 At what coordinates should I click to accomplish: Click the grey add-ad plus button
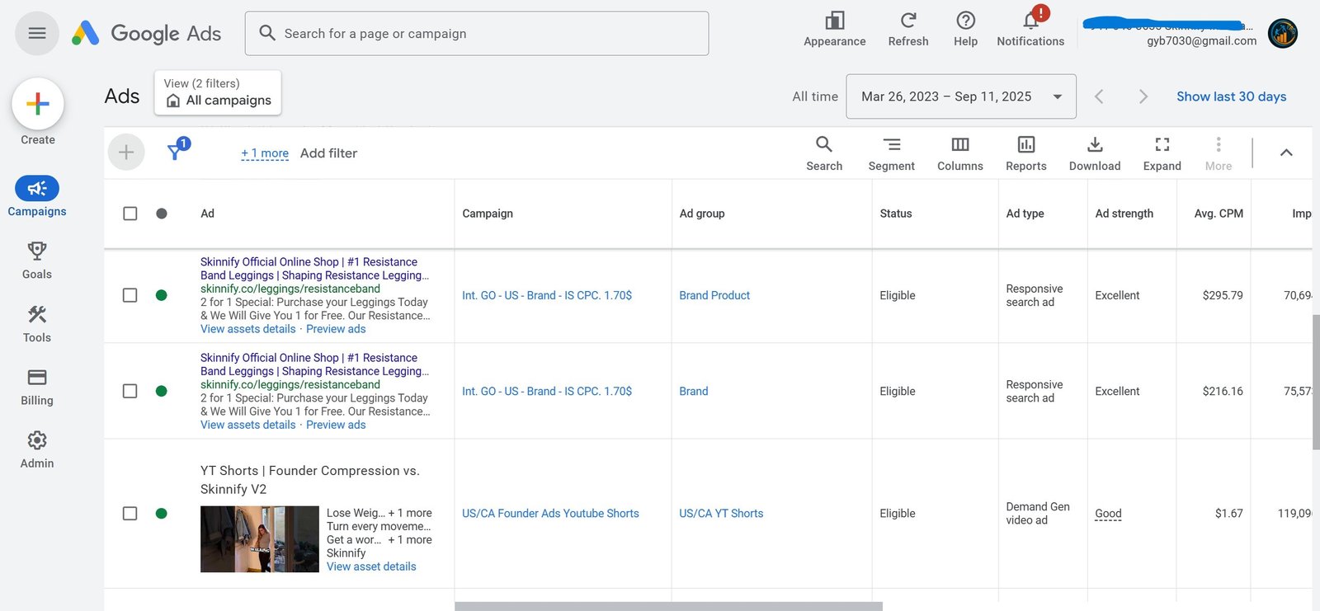pyautogui.click(x=126, y=153)
